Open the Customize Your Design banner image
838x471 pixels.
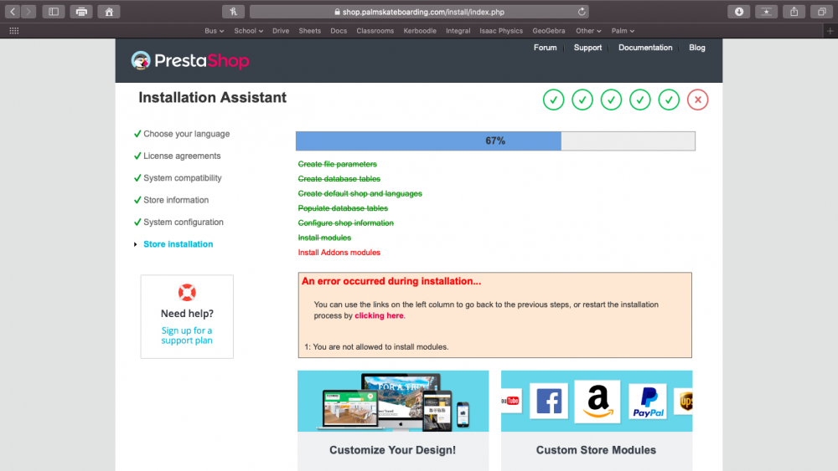(x=393, y=401)
